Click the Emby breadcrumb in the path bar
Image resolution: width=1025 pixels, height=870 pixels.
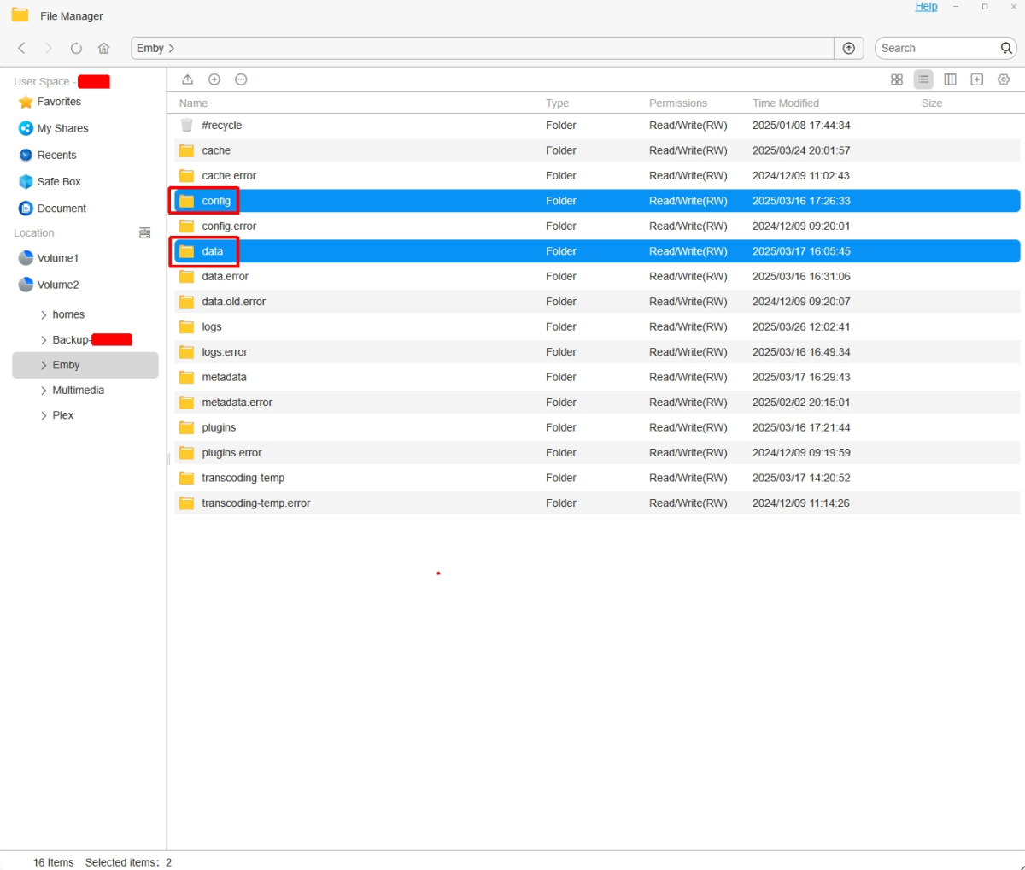click(x=149, y=48)
